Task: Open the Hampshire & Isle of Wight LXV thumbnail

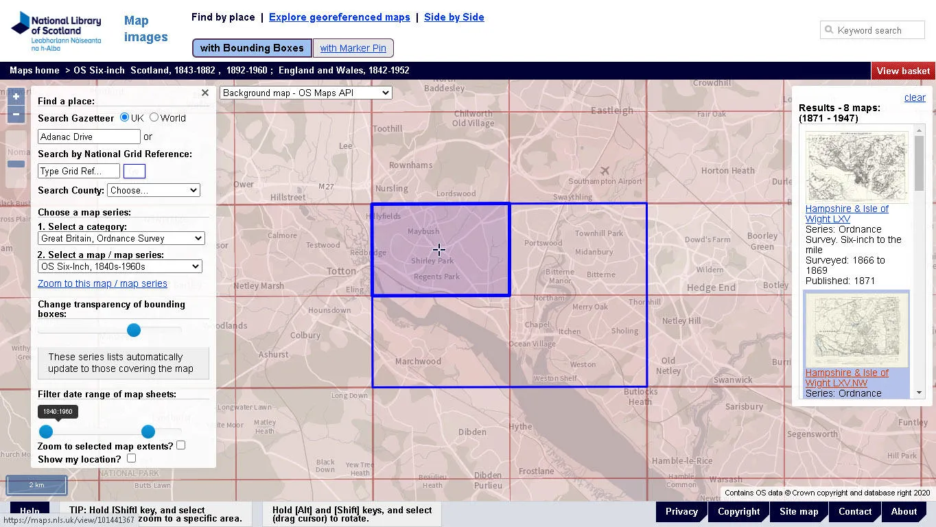Action: 856,166
